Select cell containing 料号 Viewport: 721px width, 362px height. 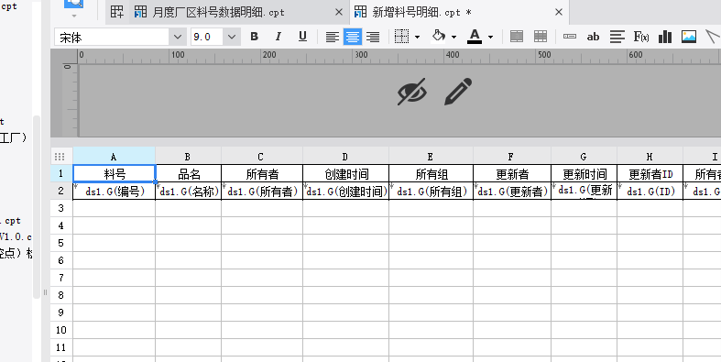114,174
